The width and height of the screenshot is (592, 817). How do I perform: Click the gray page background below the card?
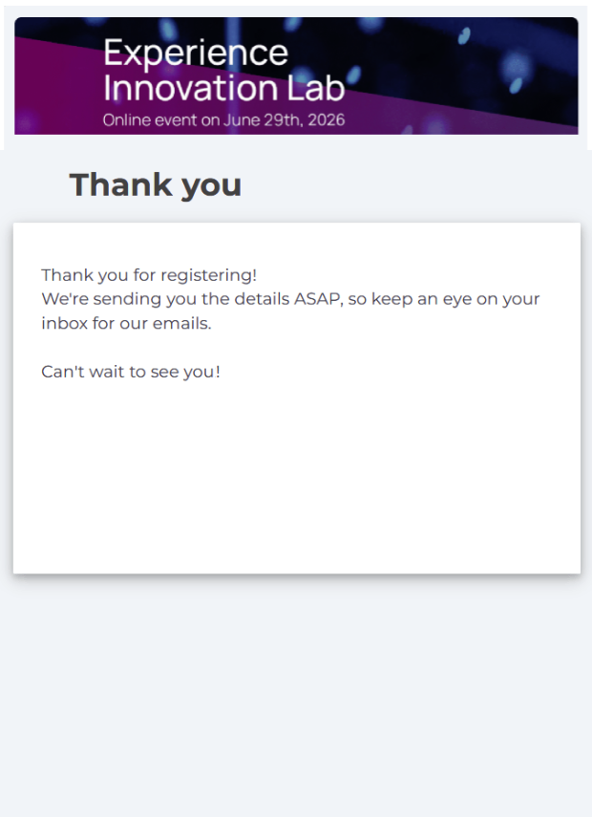pos(296,698)
